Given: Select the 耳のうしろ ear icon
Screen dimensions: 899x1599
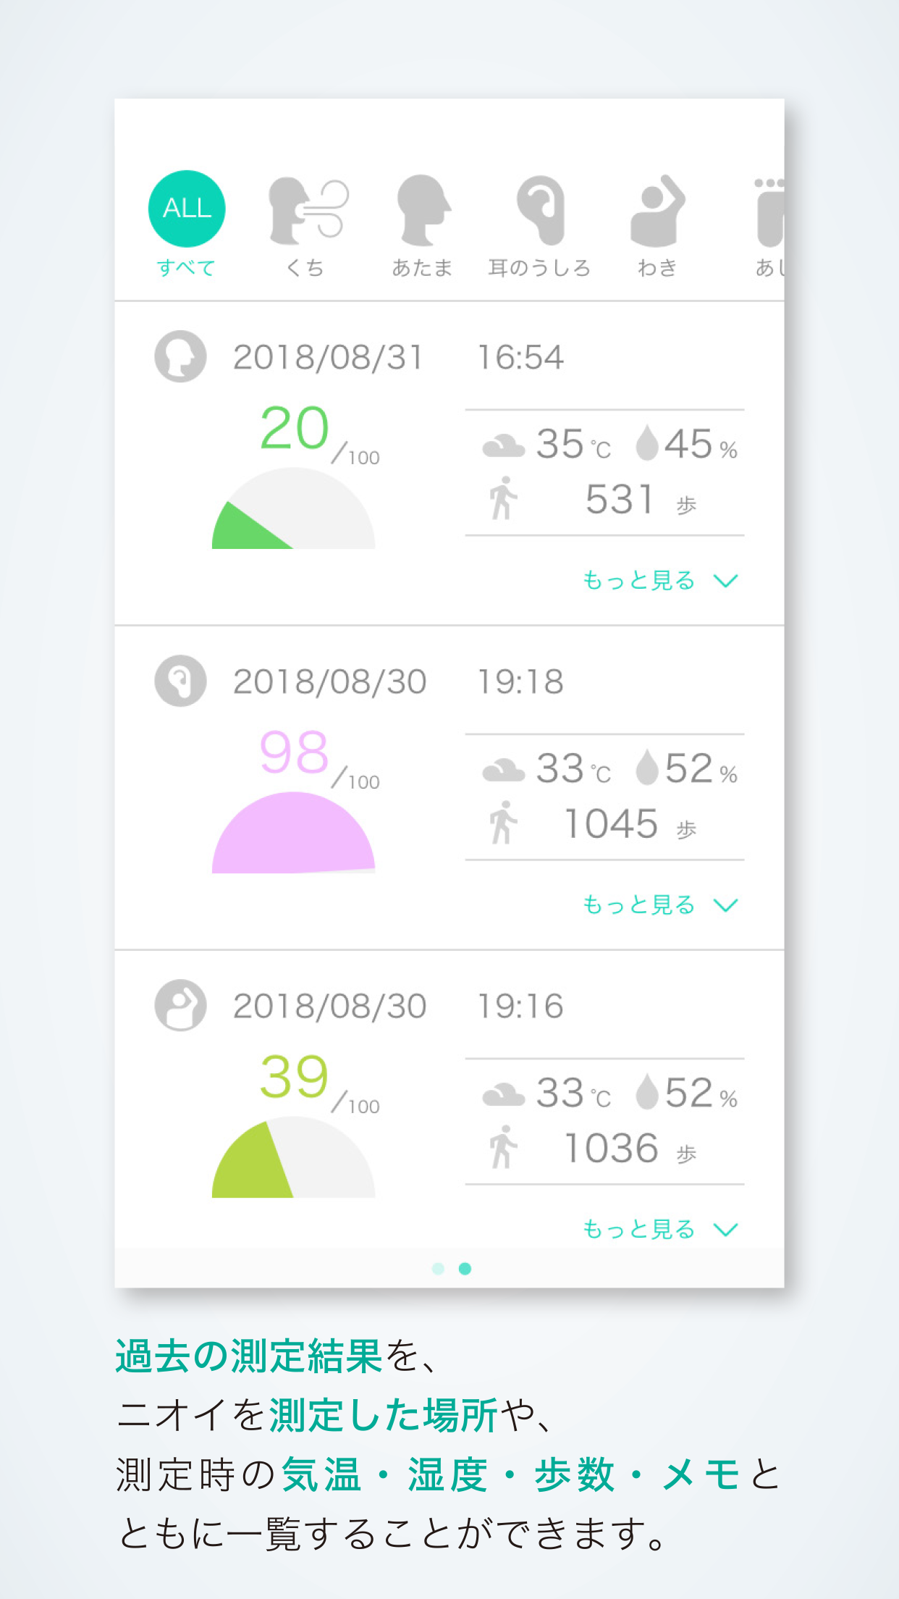Looking at the screenshot, I should click(x=540, y=210).
